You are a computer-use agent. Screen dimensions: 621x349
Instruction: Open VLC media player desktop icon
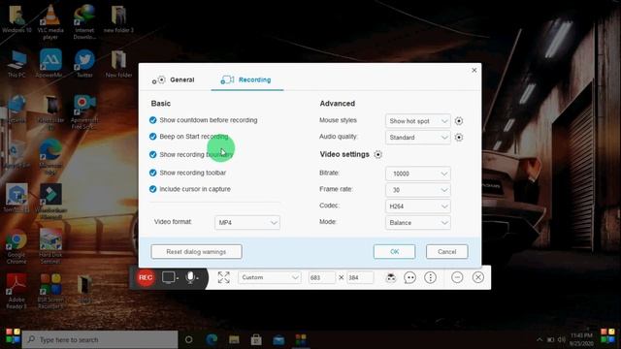50,21
